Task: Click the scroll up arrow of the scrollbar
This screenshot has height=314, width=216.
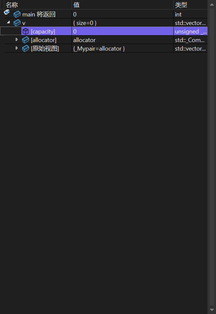Action: tap(212, 4)
